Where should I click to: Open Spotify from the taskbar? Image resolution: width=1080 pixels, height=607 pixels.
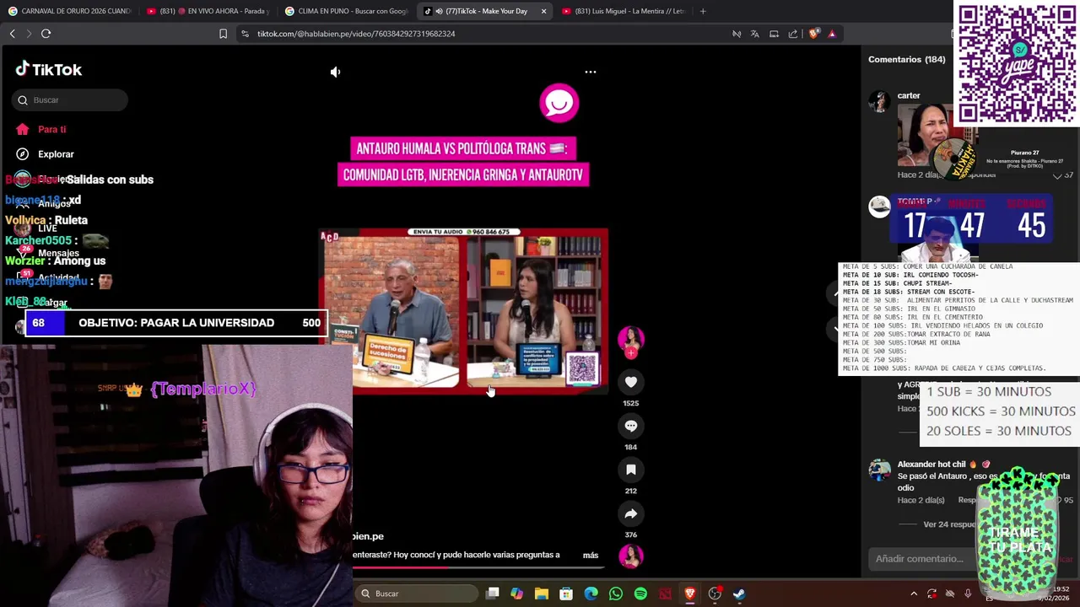[640, 594]
